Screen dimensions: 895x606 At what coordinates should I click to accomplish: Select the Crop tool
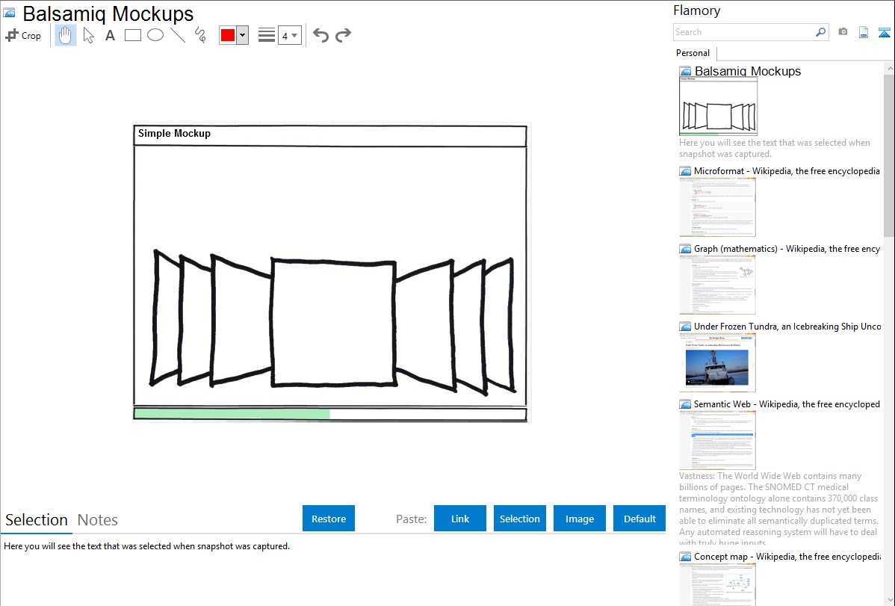point(23,35)
